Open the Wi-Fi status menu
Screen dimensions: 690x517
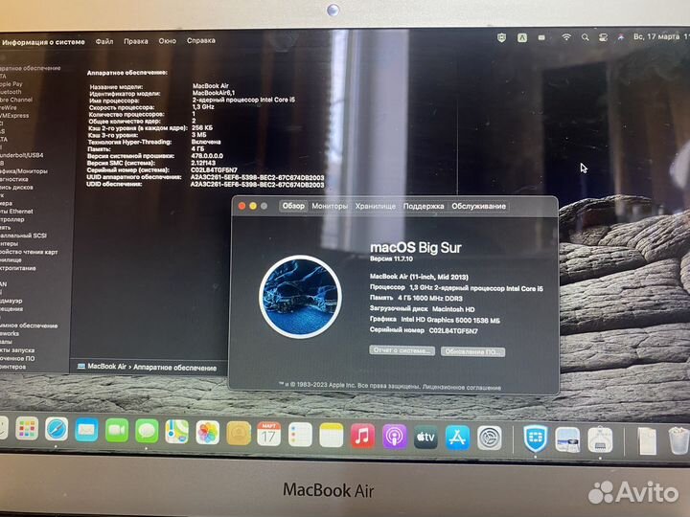click(x=566, y=37)
